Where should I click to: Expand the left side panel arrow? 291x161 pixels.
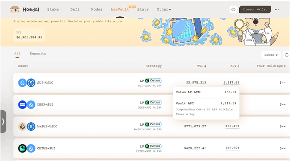pyautogui.click(x=3, y=122)
